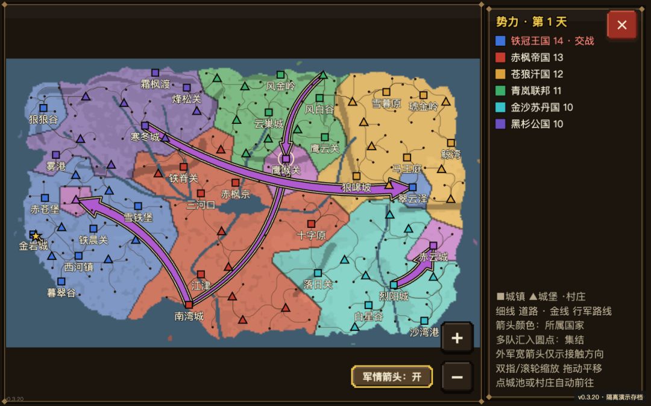Select the 南湾城 town square marker
This screenshot has width=651, height=406.
click(x=189, y=305)
